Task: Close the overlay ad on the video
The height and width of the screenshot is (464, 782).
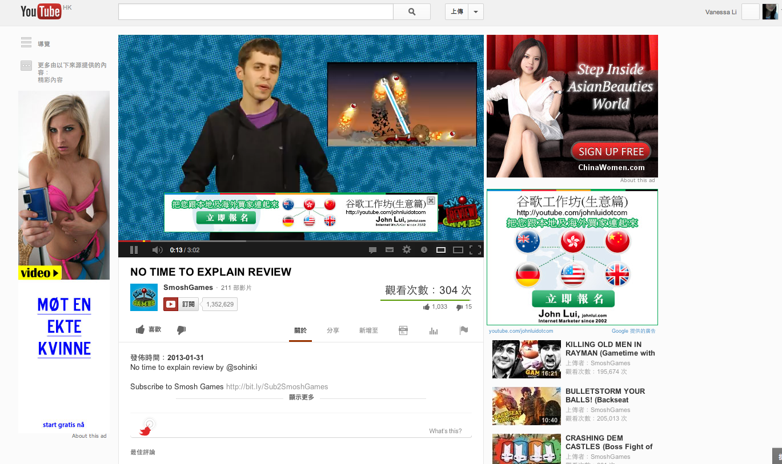Action: click(431, 201)
